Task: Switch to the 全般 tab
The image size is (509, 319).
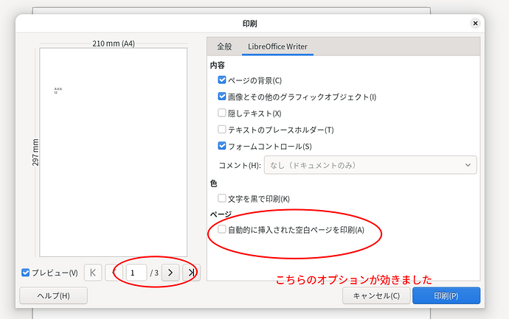Action: [x=224, y=46]
